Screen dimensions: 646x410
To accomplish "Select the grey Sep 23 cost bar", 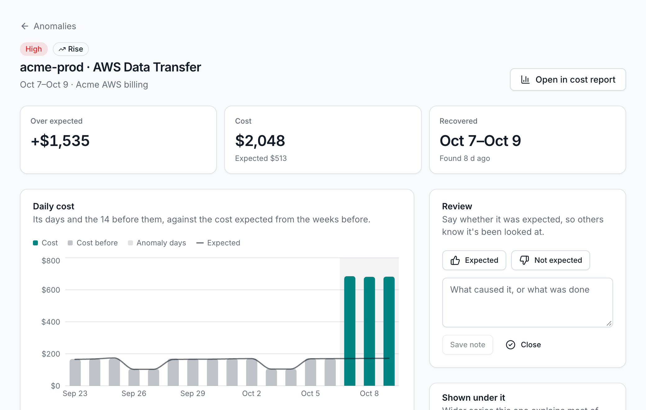I will click(75, 372).
